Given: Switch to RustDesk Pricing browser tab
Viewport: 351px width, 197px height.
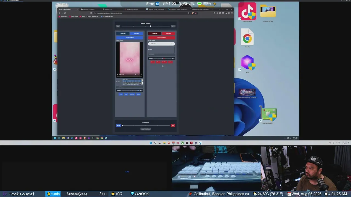Looking at the screenshot, I should pos(156,9).
